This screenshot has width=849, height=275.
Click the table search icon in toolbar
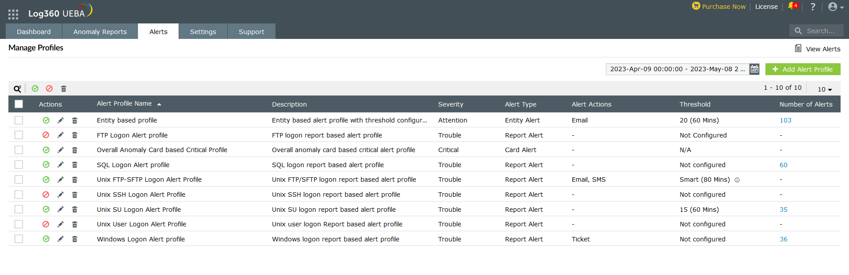[x=17, y=89]
